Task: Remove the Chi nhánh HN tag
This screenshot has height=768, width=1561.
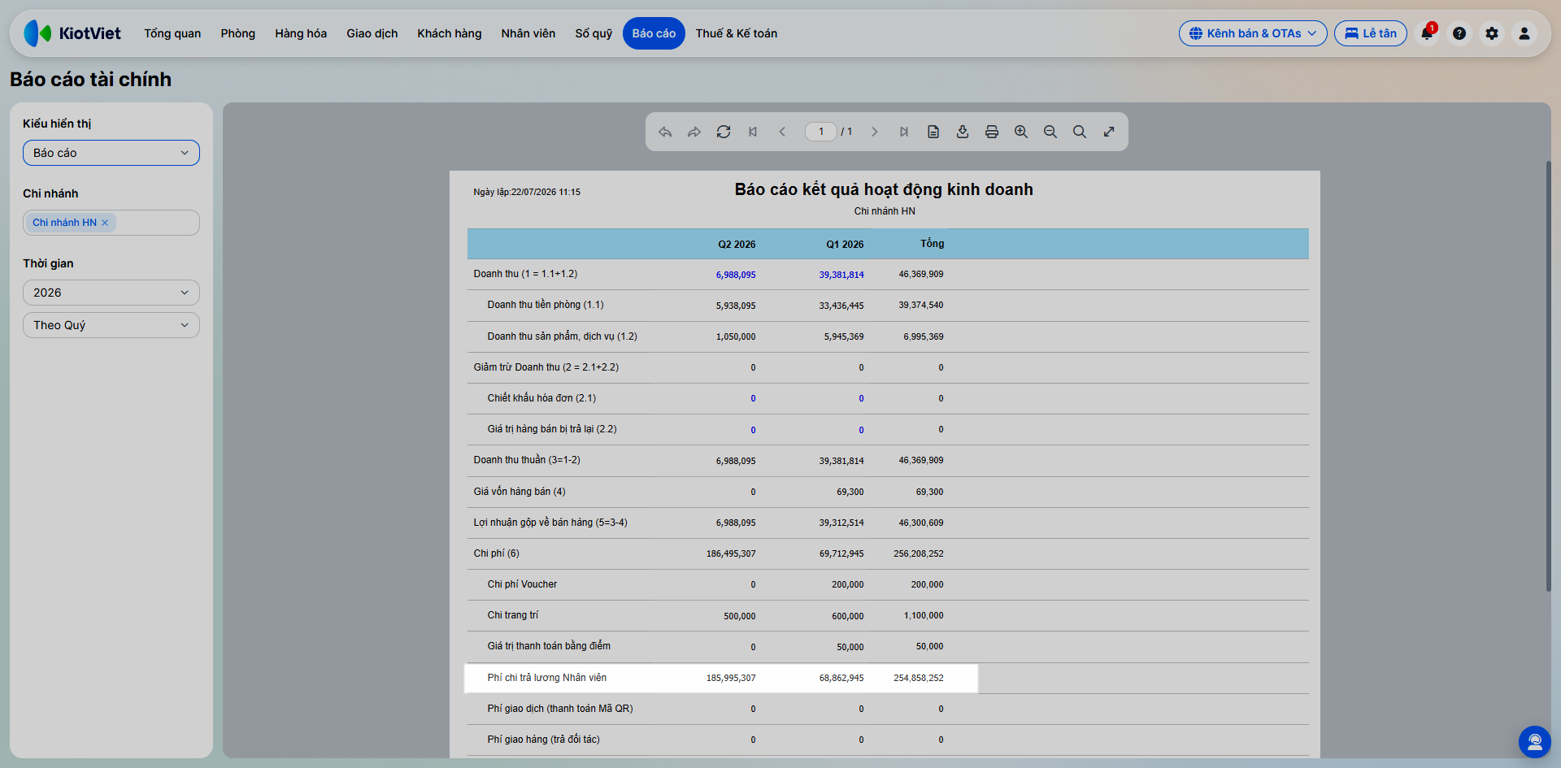Action: (105, 223)
